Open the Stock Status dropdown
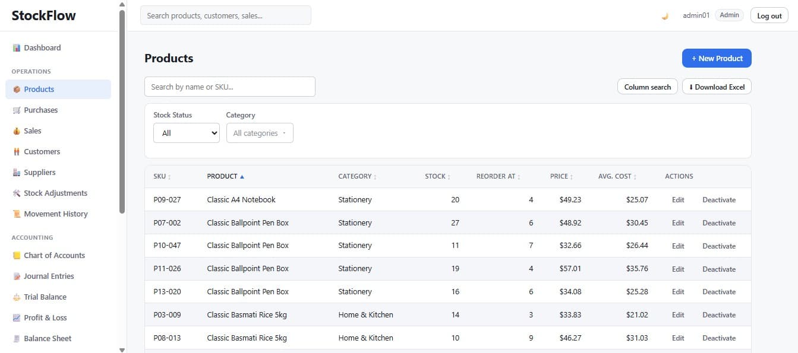 tap(187, 133)
